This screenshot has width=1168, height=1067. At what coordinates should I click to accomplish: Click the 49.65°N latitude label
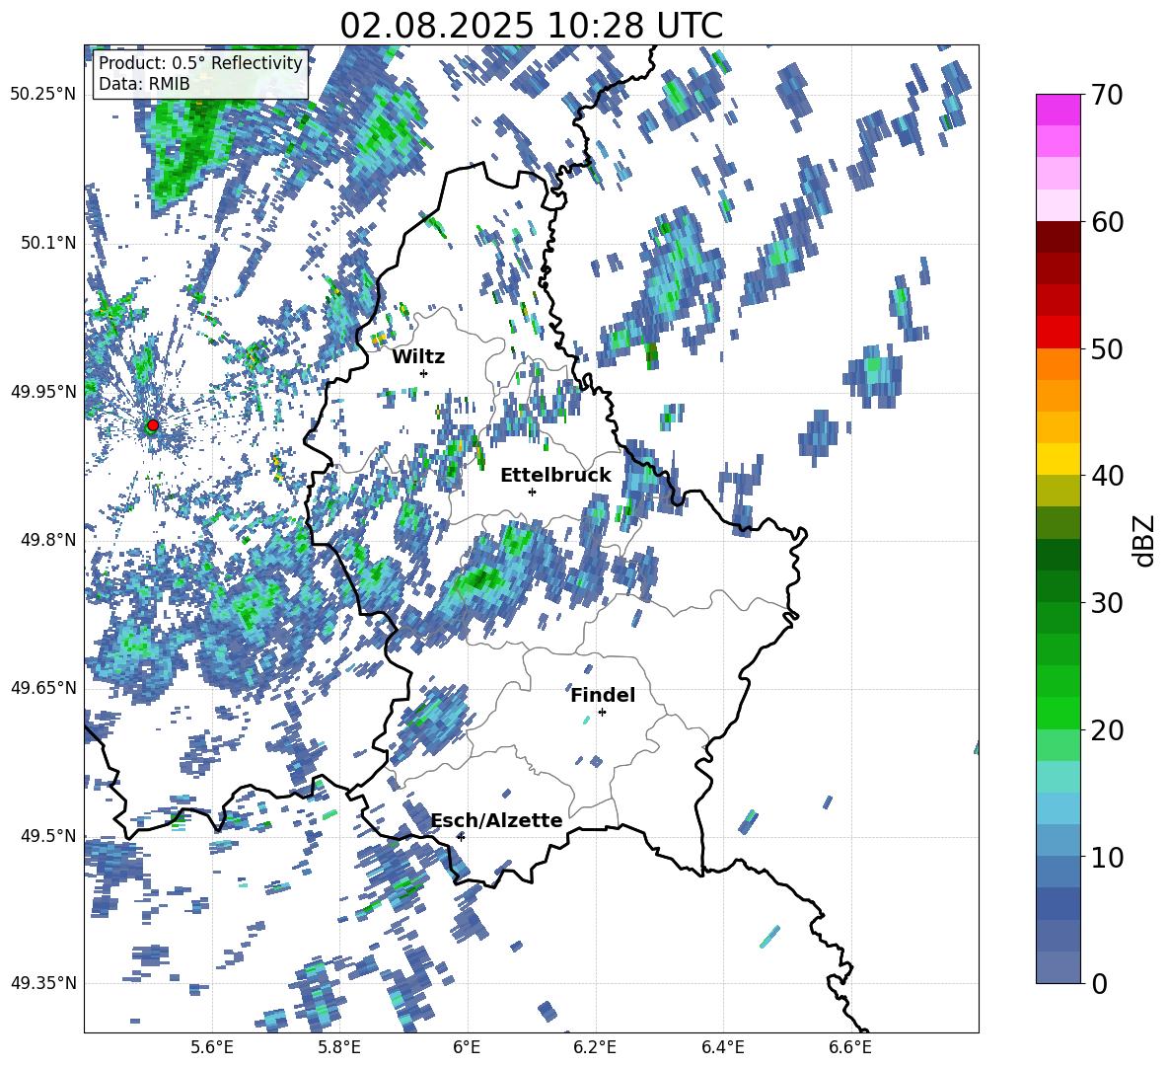click(x=43, y=688)
